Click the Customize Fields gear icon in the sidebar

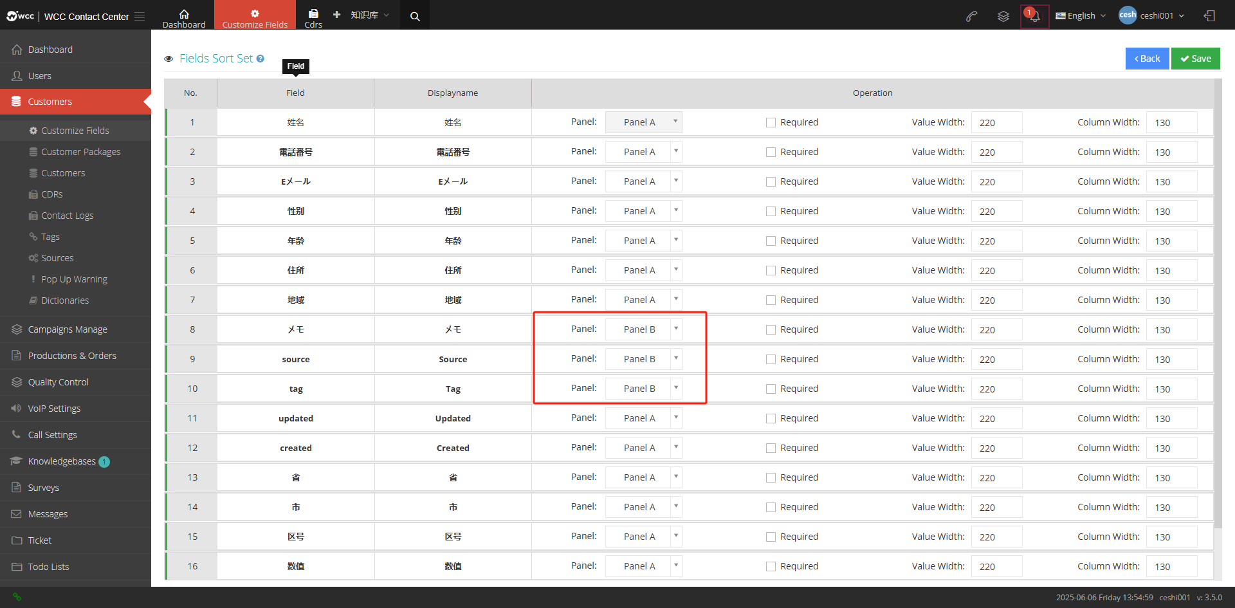click(33, 131)
